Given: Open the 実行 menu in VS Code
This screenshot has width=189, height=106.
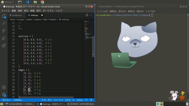Looking at the screenshot, I should pyautogui.click(x=39, y=11).
